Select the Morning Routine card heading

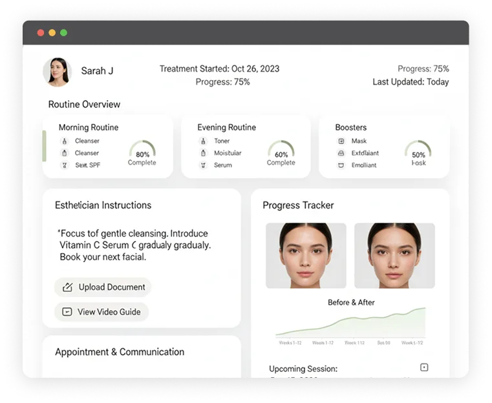pyautogui.click(x=89, y=127)
